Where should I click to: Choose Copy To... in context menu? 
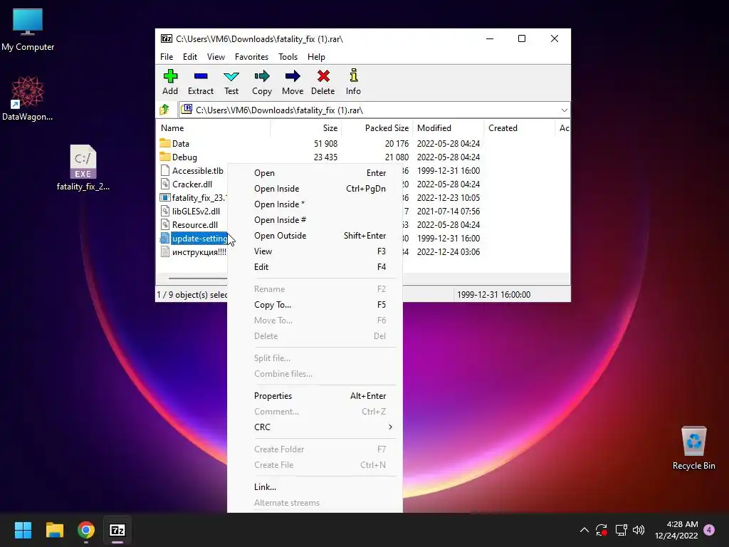coord(315,305)
